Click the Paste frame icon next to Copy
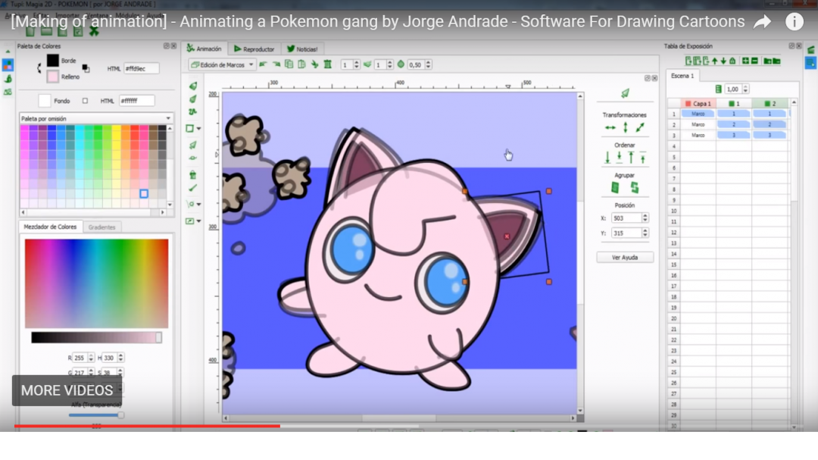The image size is (818, 460). point(301,64)
